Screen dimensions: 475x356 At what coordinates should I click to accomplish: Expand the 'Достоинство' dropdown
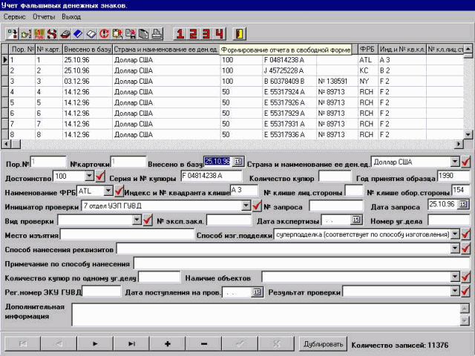tap(89, 176)
